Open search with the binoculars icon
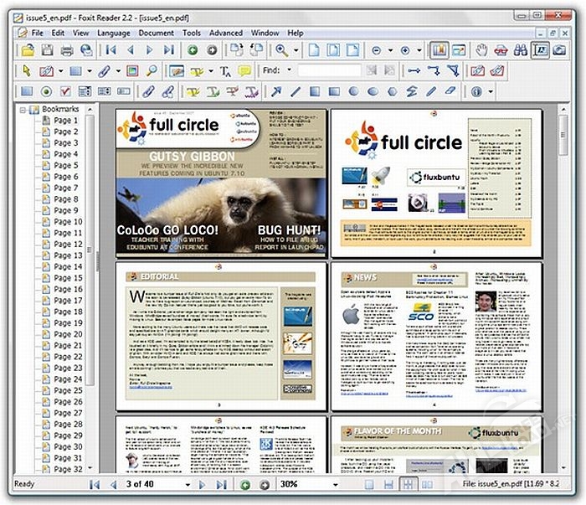 521,50
